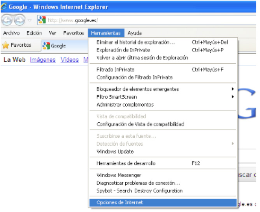
Task: Choose Spybot - Search Destroy Configuration
Action: [163, 191]
